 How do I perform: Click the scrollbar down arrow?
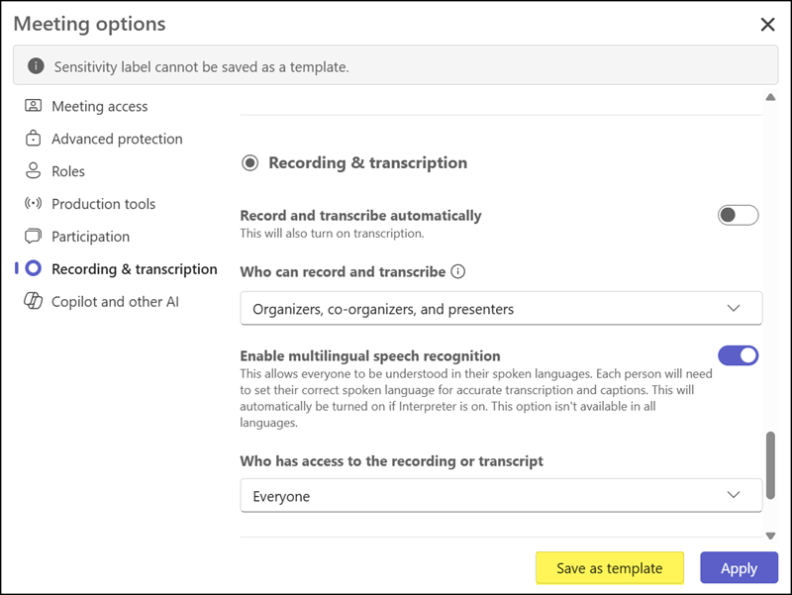click(x=770, y=536)
